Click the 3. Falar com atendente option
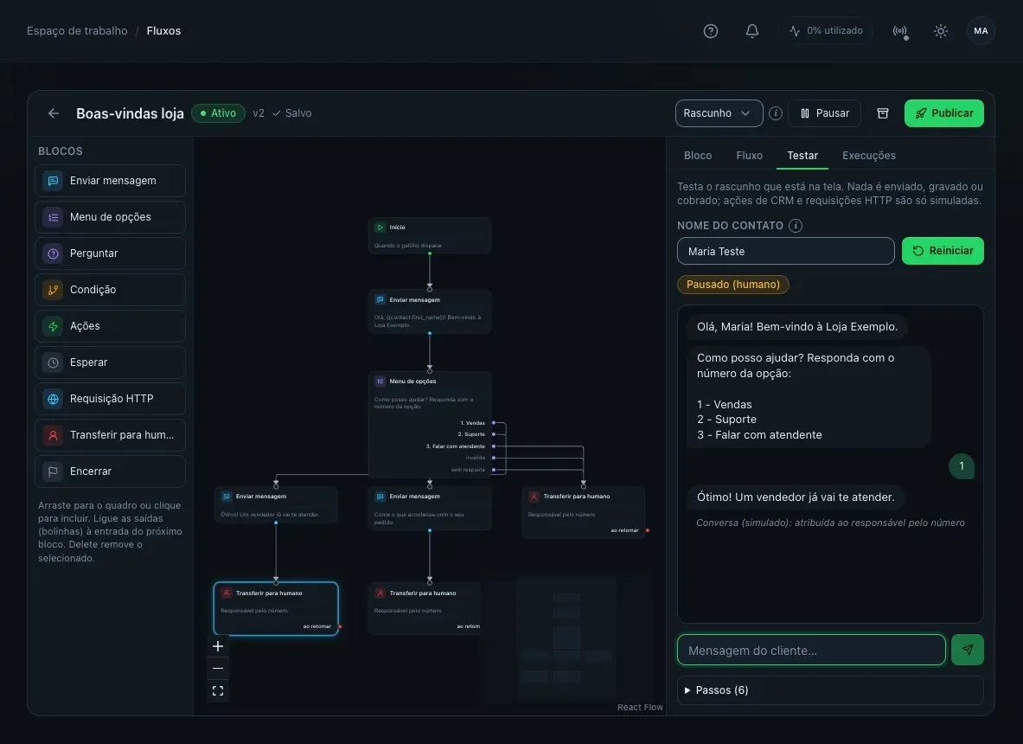Screen dimensions: 1023x744 (x=456, y=446)
